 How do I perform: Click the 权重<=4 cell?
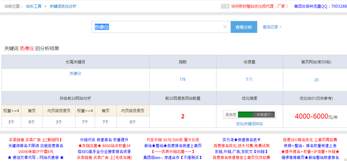point(85,111)
